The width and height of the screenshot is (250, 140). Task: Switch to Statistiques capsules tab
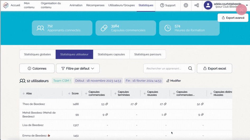[111, 54]
